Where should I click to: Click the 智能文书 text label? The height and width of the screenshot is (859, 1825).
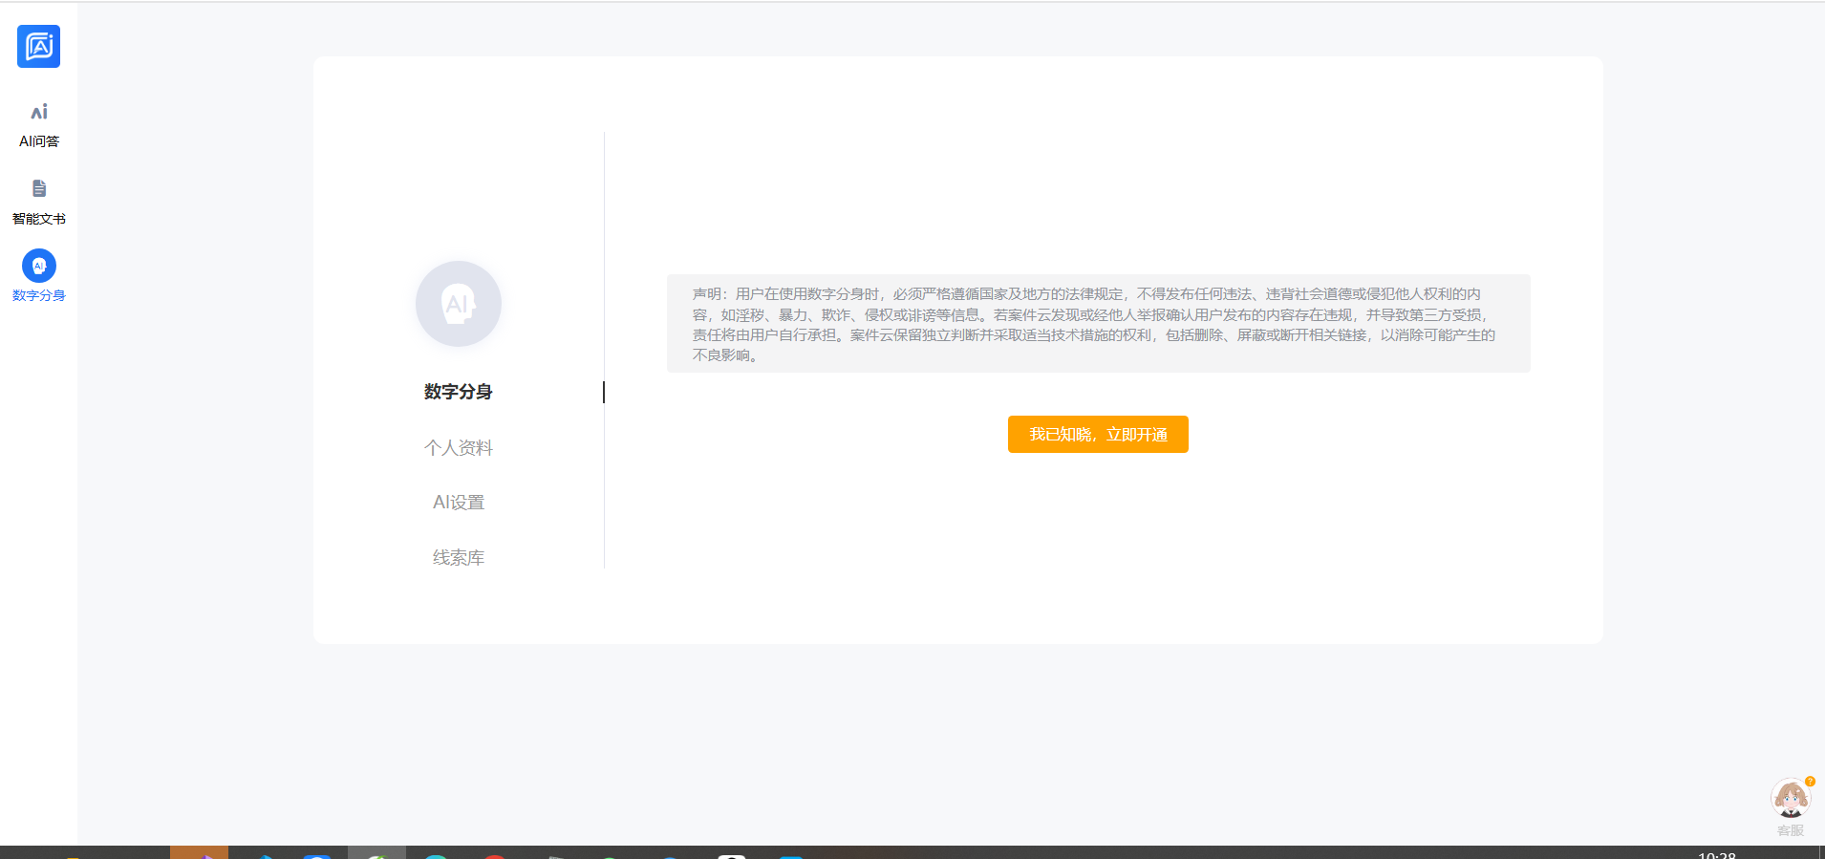point(38,219)
